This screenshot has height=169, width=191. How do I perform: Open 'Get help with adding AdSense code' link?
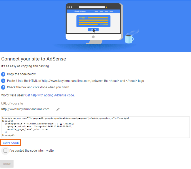pos(50,95)
